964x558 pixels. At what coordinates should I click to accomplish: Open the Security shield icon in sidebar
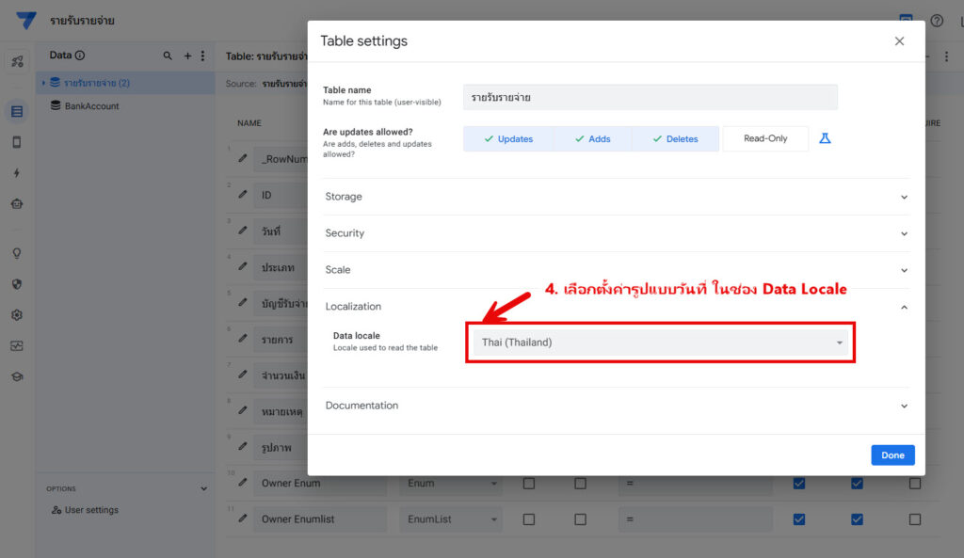[x=17, y=284]
